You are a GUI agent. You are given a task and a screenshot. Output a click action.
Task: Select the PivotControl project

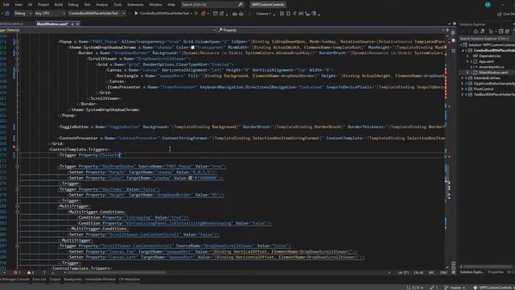coord(484,89)
